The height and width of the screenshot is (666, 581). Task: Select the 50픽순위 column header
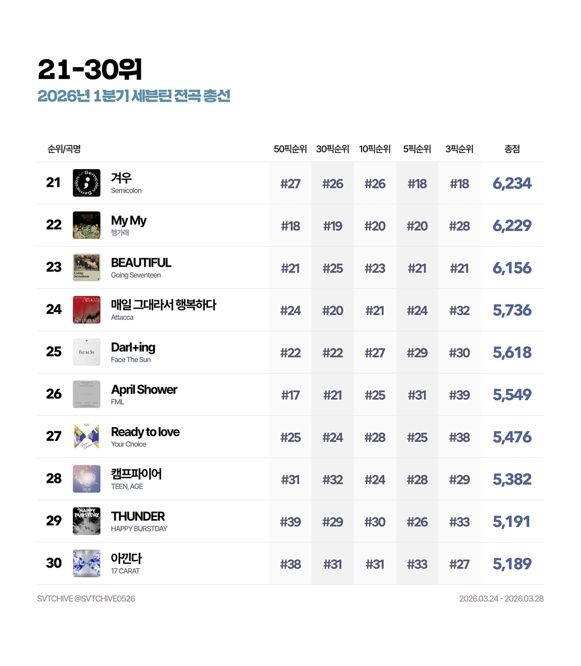(290, 149)
